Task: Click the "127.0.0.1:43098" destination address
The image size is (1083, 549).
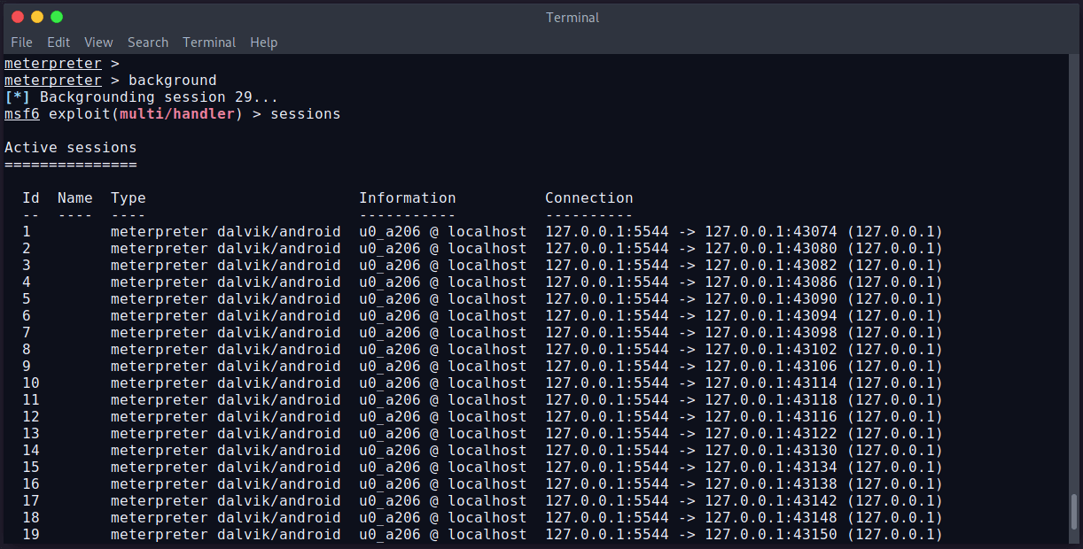Action: click(771, 333)
